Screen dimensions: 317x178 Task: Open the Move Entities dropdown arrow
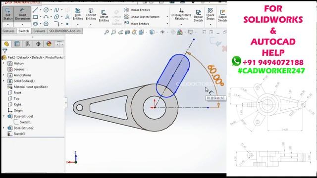point(167,24)
